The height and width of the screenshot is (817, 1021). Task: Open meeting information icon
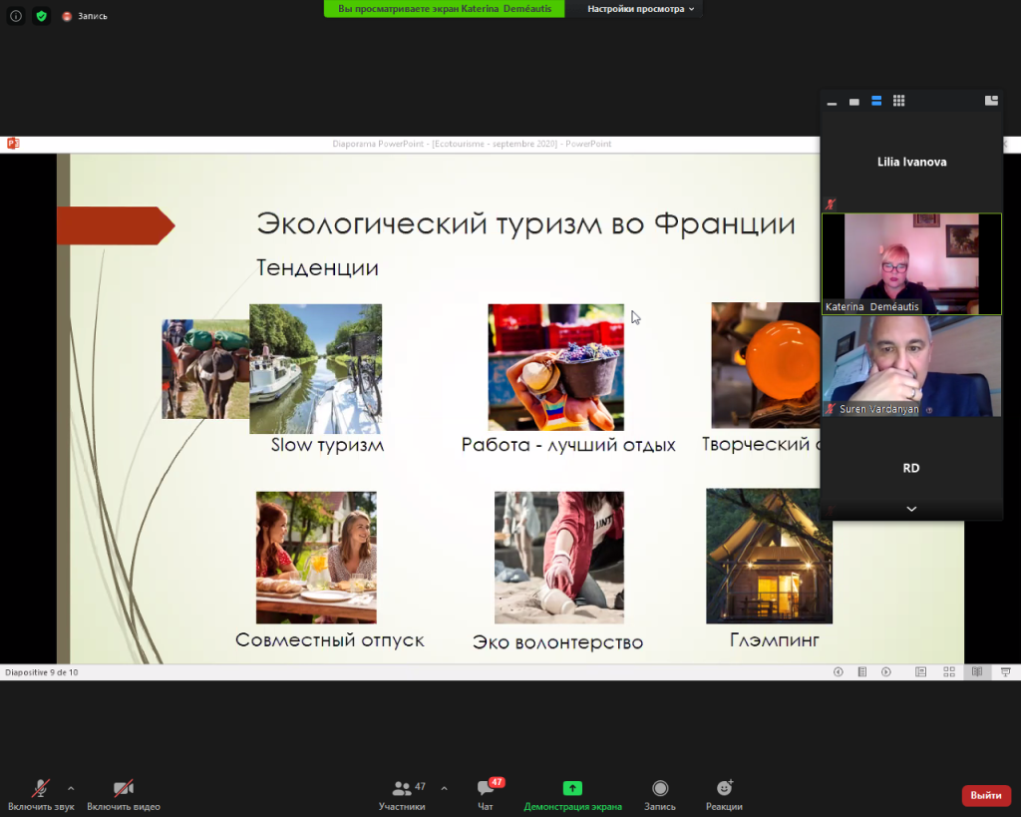pos(15,16)
